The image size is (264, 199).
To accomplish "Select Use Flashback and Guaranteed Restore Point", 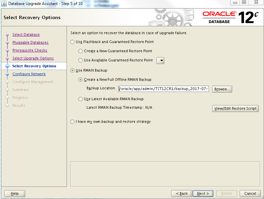I will coord(72,42).
